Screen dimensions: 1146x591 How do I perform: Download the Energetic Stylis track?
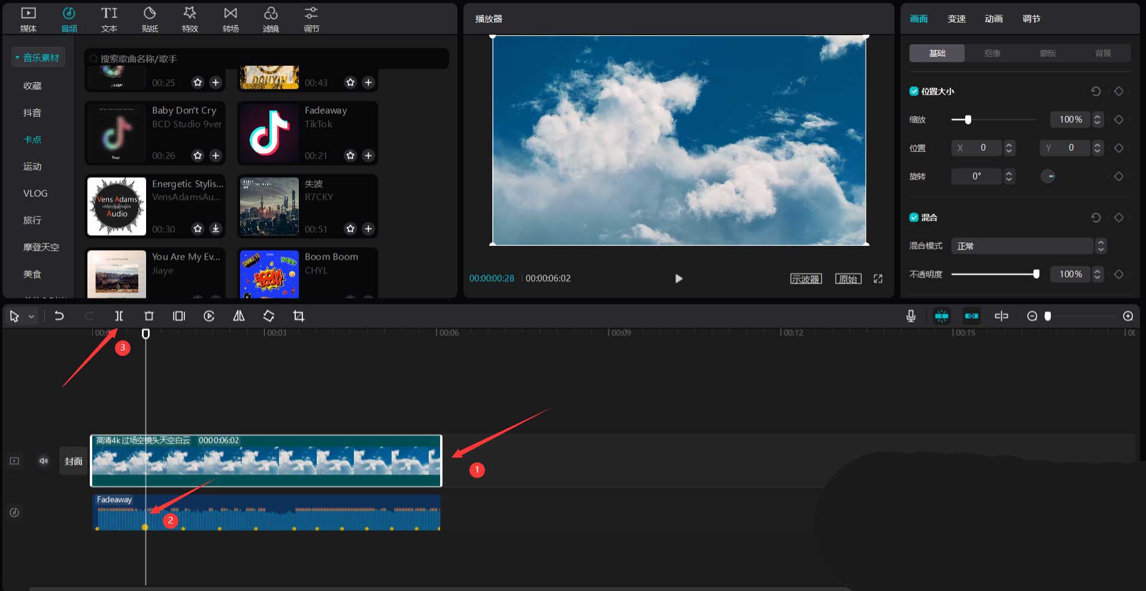click(x=216, y=229)
